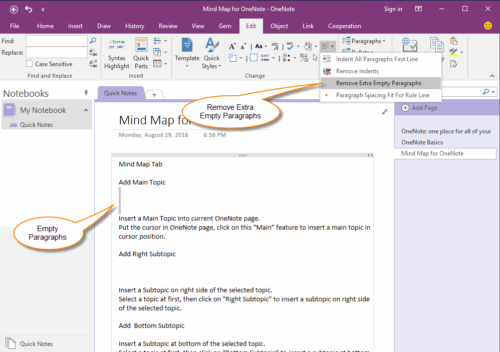Screen dimensions: 500x352
Task: Open the Syntax Highlight tool
Action: pos(117,54)
